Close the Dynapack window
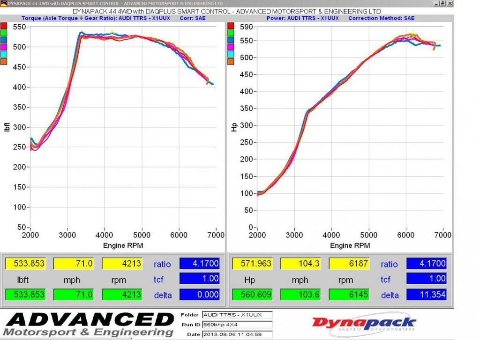Viewport: 480px width, 340px height. pyautogui.click(x=450, y=3)
